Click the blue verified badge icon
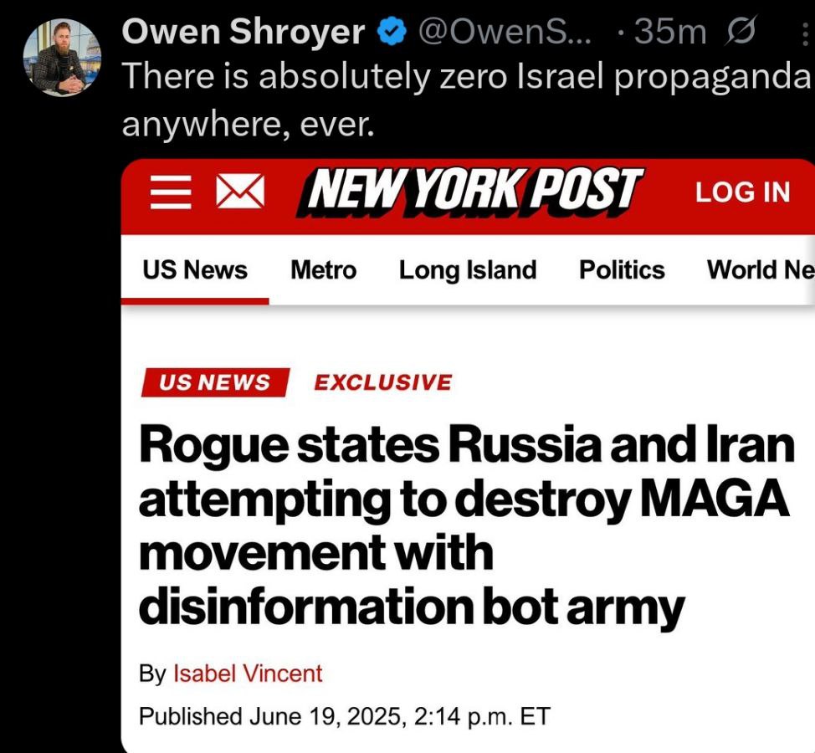815x753 pixels. [391, 31]
